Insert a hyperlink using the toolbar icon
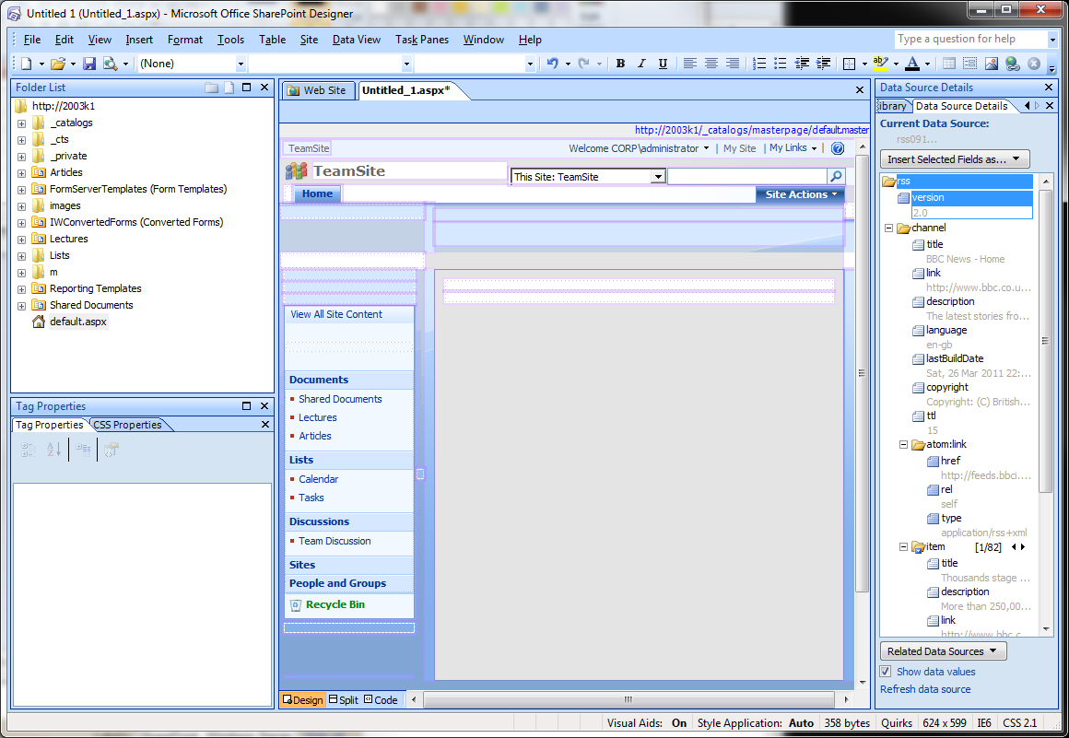Screen dimensions: 1069x738 pos(1012,63)
